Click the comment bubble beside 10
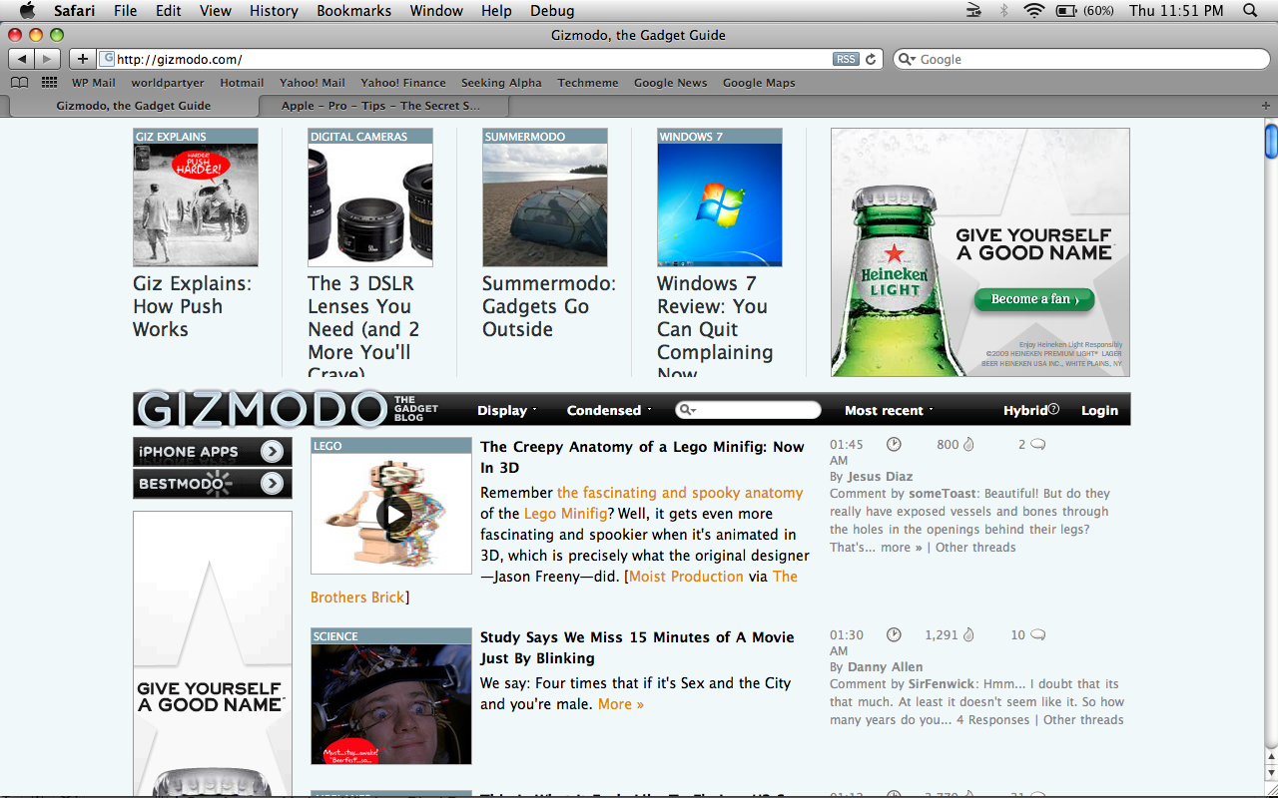The height and width of the screenshot is (798, 1278). [x=1038, y=634]
